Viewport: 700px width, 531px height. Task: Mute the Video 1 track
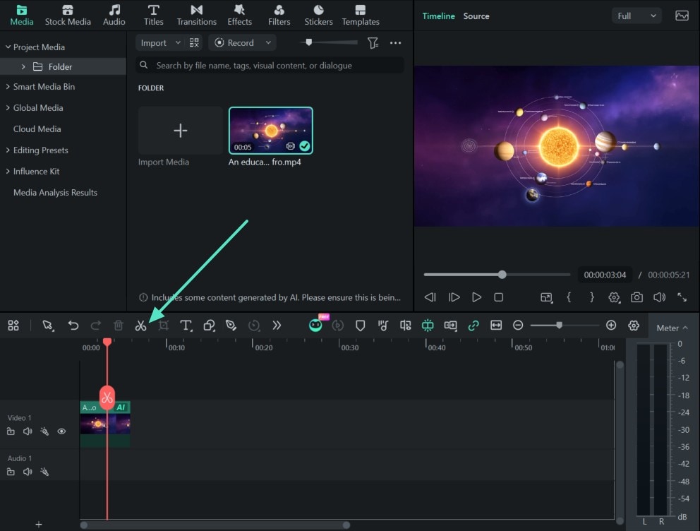coord(28,431)
